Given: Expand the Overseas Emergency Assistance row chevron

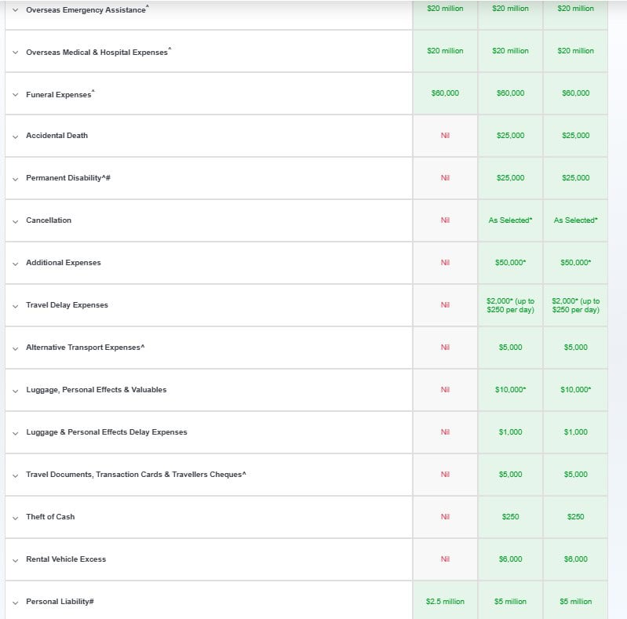Looking at the screenshot, I should pos(15,9).
